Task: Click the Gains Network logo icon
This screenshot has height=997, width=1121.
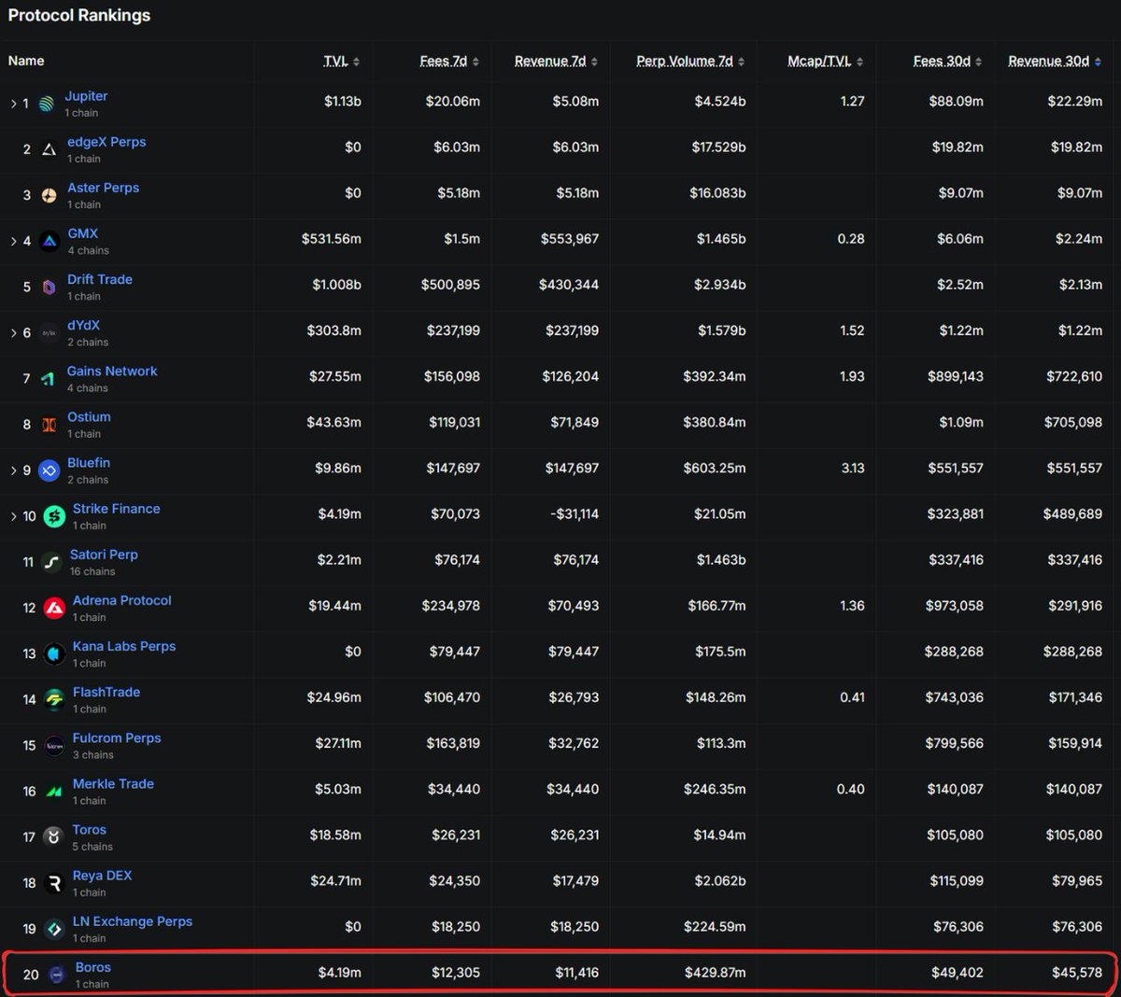Action: 49,378
